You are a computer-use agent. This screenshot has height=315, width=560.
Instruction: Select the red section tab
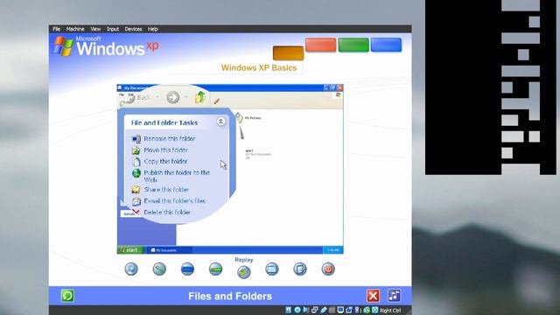(x=321, y=45)
